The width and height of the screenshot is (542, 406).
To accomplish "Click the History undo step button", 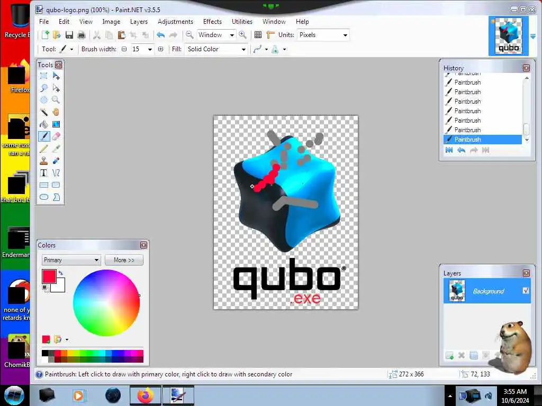I will coord(461,150).
